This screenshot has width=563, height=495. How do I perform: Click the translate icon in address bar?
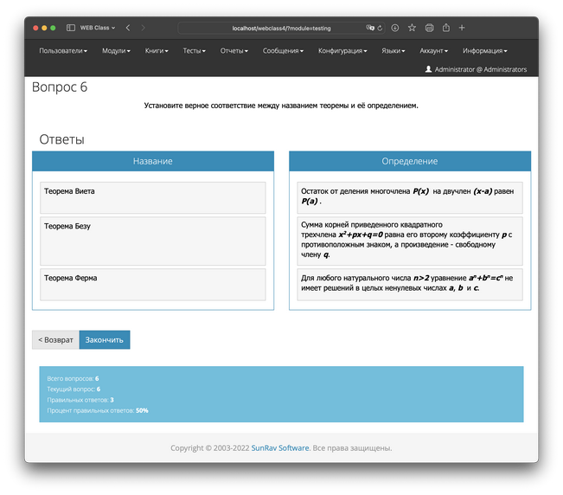coord(370,28)
